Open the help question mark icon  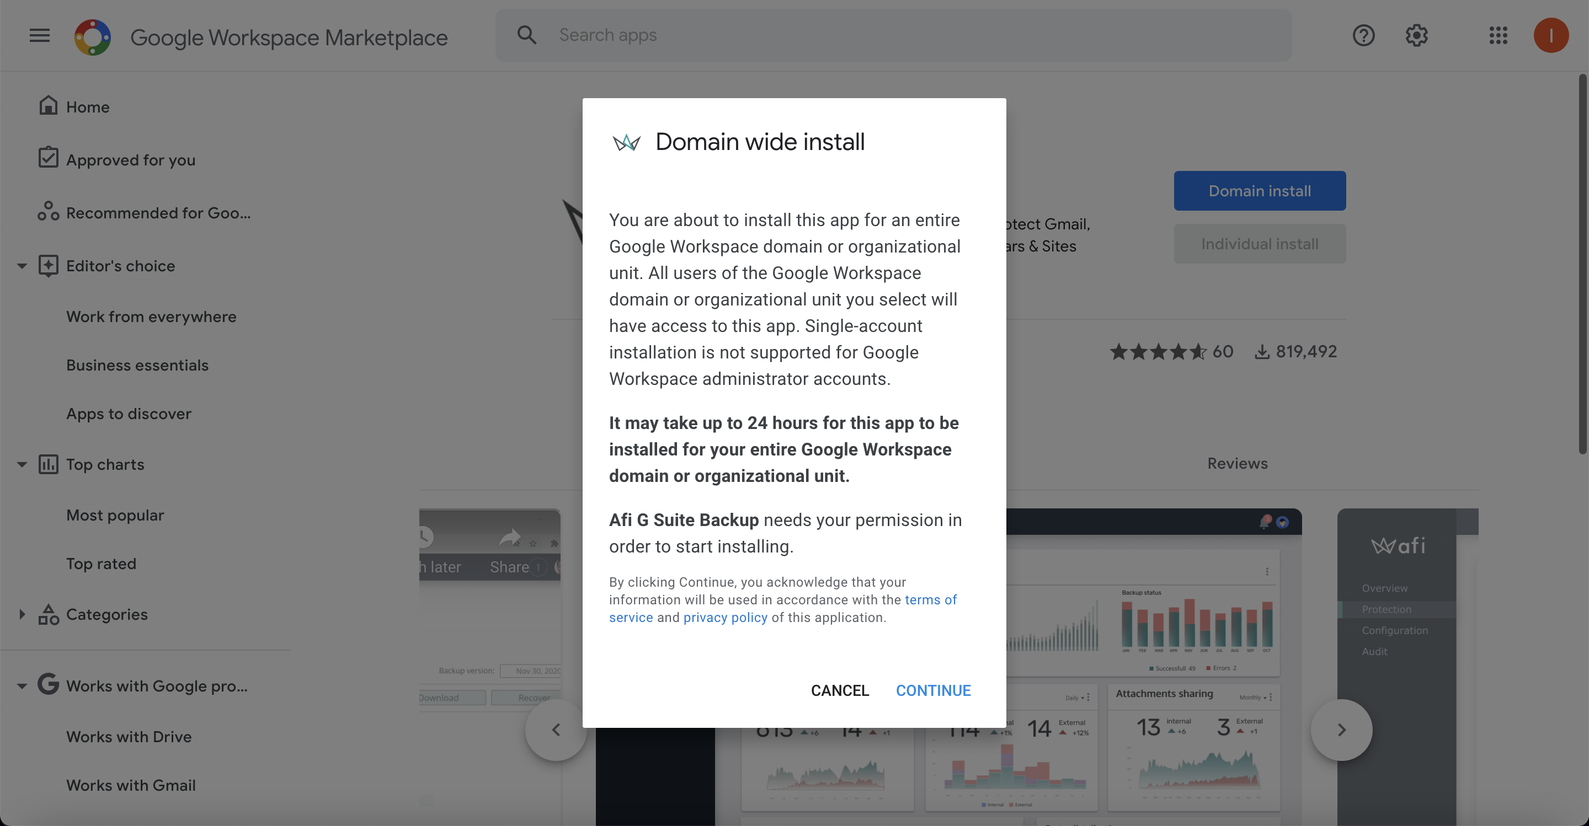pos(1363,35)
